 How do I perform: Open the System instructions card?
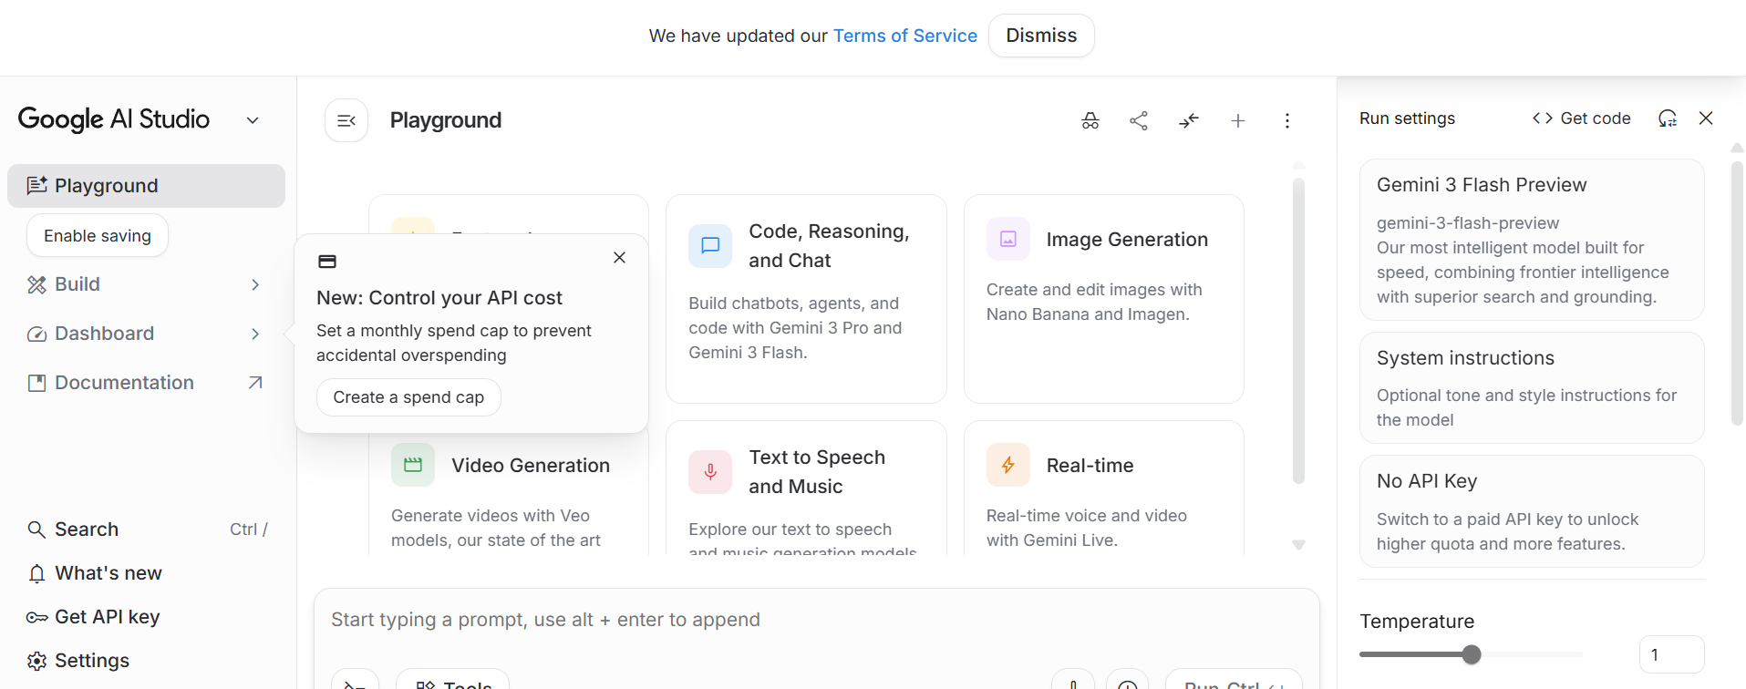1532,387
